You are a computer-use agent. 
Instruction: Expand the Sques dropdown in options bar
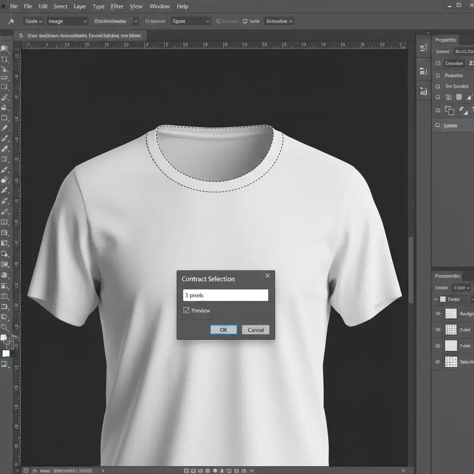[191, 21]
